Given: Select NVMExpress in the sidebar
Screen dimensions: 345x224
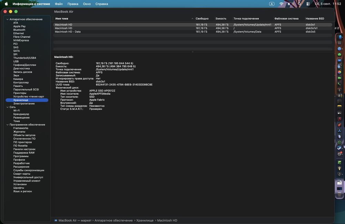Looking at the screenshot, I should [21, 40].
